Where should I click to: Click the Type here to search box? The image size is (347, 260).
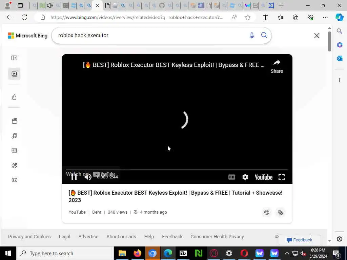(x=65, y=253)
